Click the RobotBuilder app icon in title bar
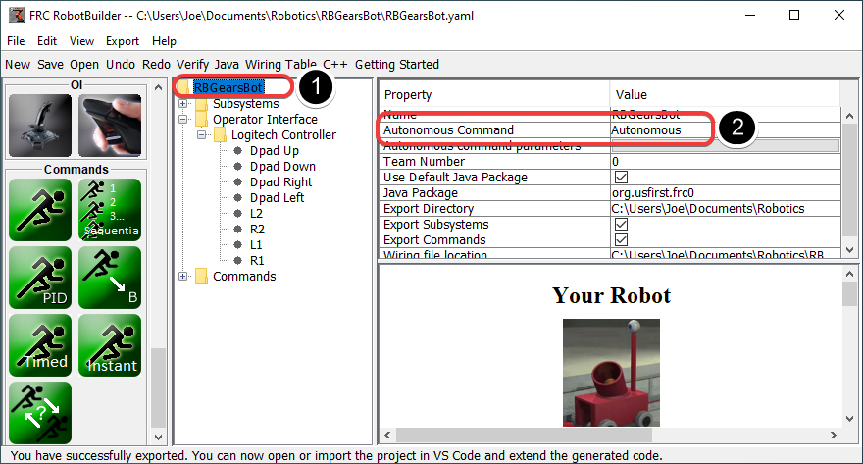 pos(17,15)
